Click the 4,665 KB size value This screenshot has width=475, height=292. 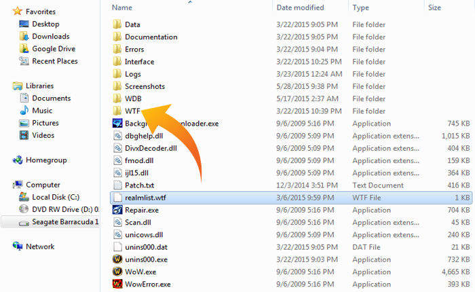point(455,272)
